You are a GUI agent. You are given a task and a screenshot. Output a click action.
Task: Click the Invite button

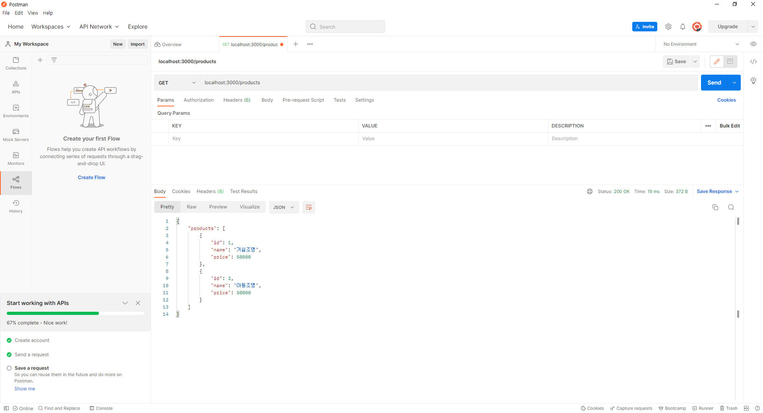[x=645, y=27]
